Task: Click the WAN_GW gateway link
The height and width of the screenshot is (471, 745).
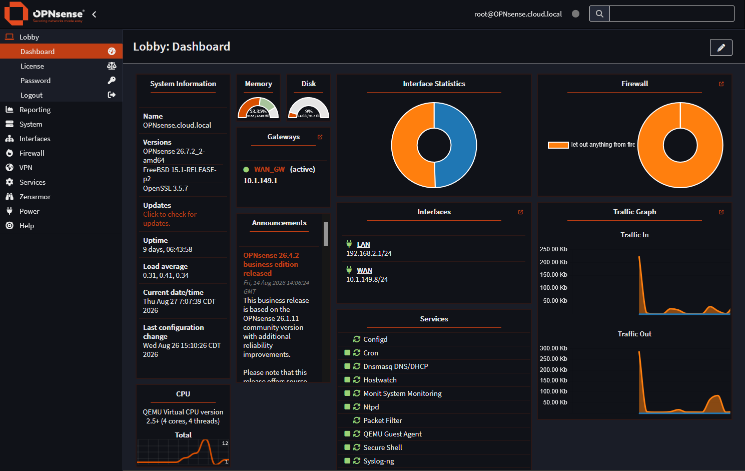Action: point(269,169)
